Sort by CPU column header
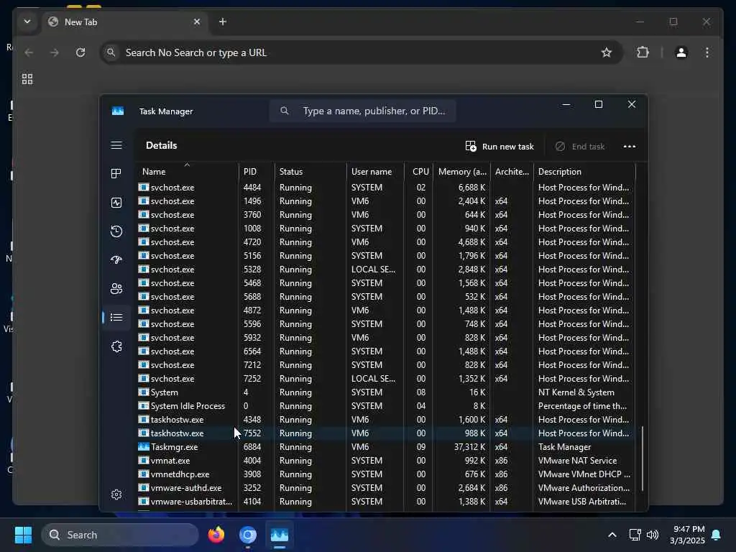 point(419,171)
